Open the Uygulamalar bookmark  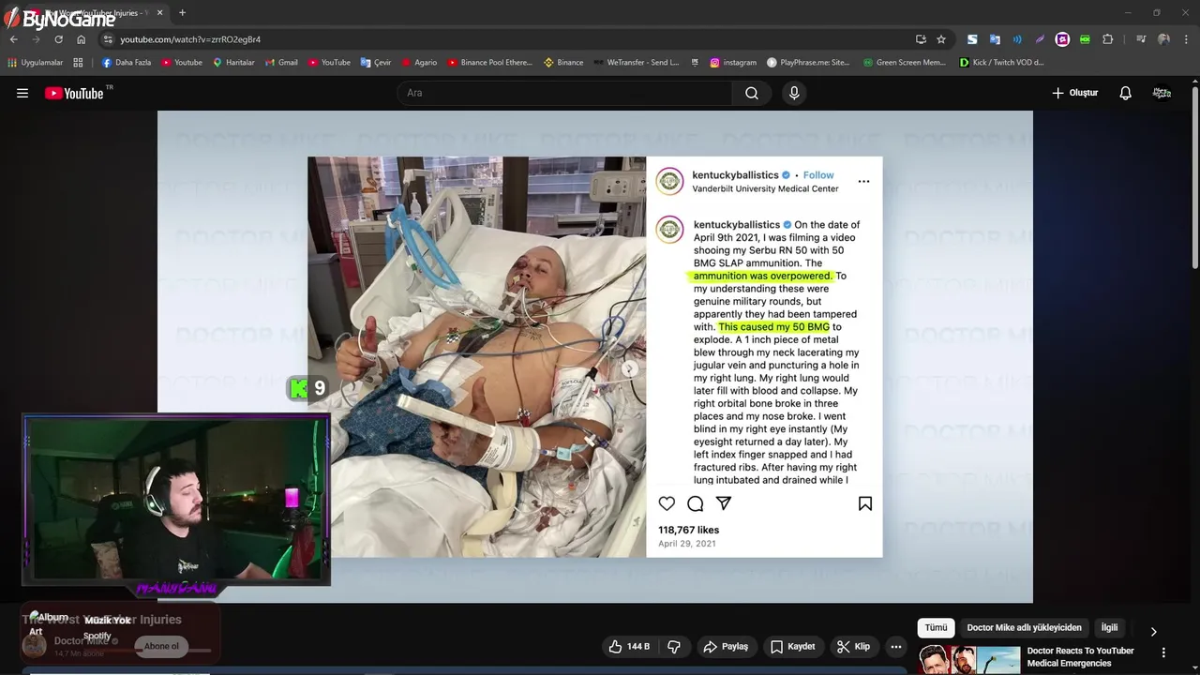[36, 63]
